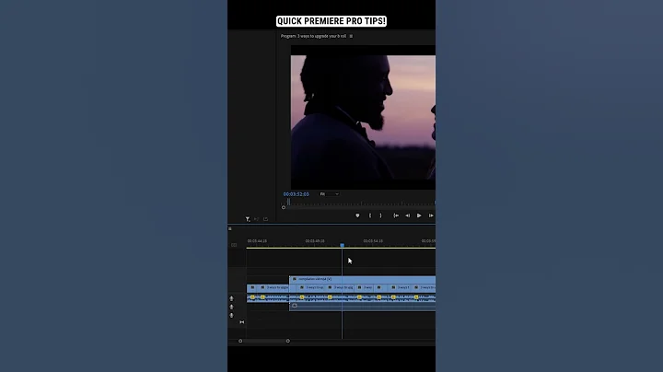
Task: Click second yellow fx badge on audio track
Action: point(262,297)
